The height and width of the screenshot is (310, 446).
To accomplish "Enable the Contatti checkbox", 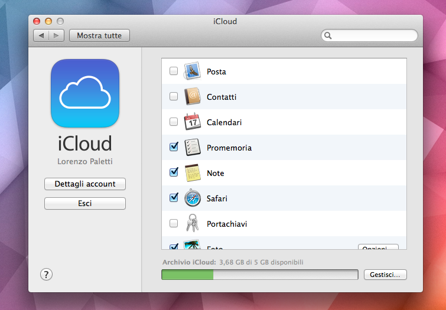I will (x=174, y=96).
